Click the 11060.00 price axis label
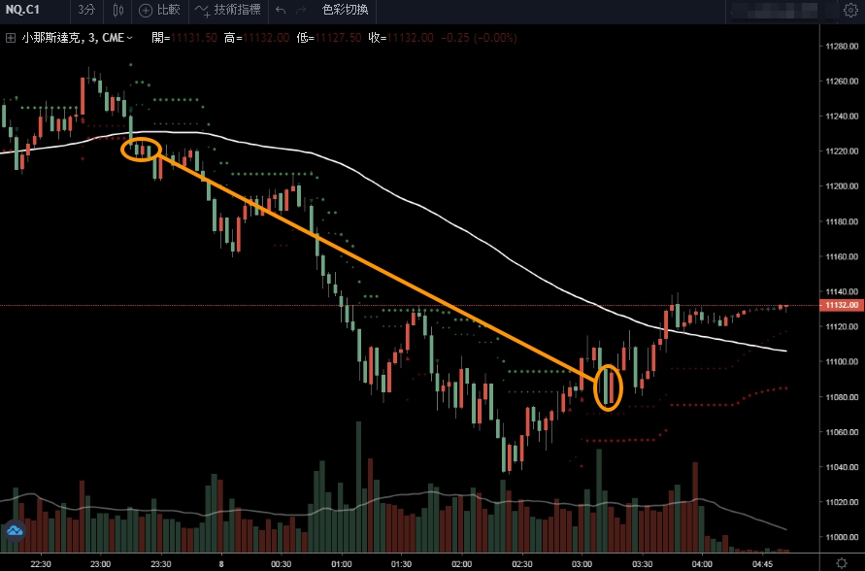The width and height of the screenshot is (865, 571). (842, 432)
